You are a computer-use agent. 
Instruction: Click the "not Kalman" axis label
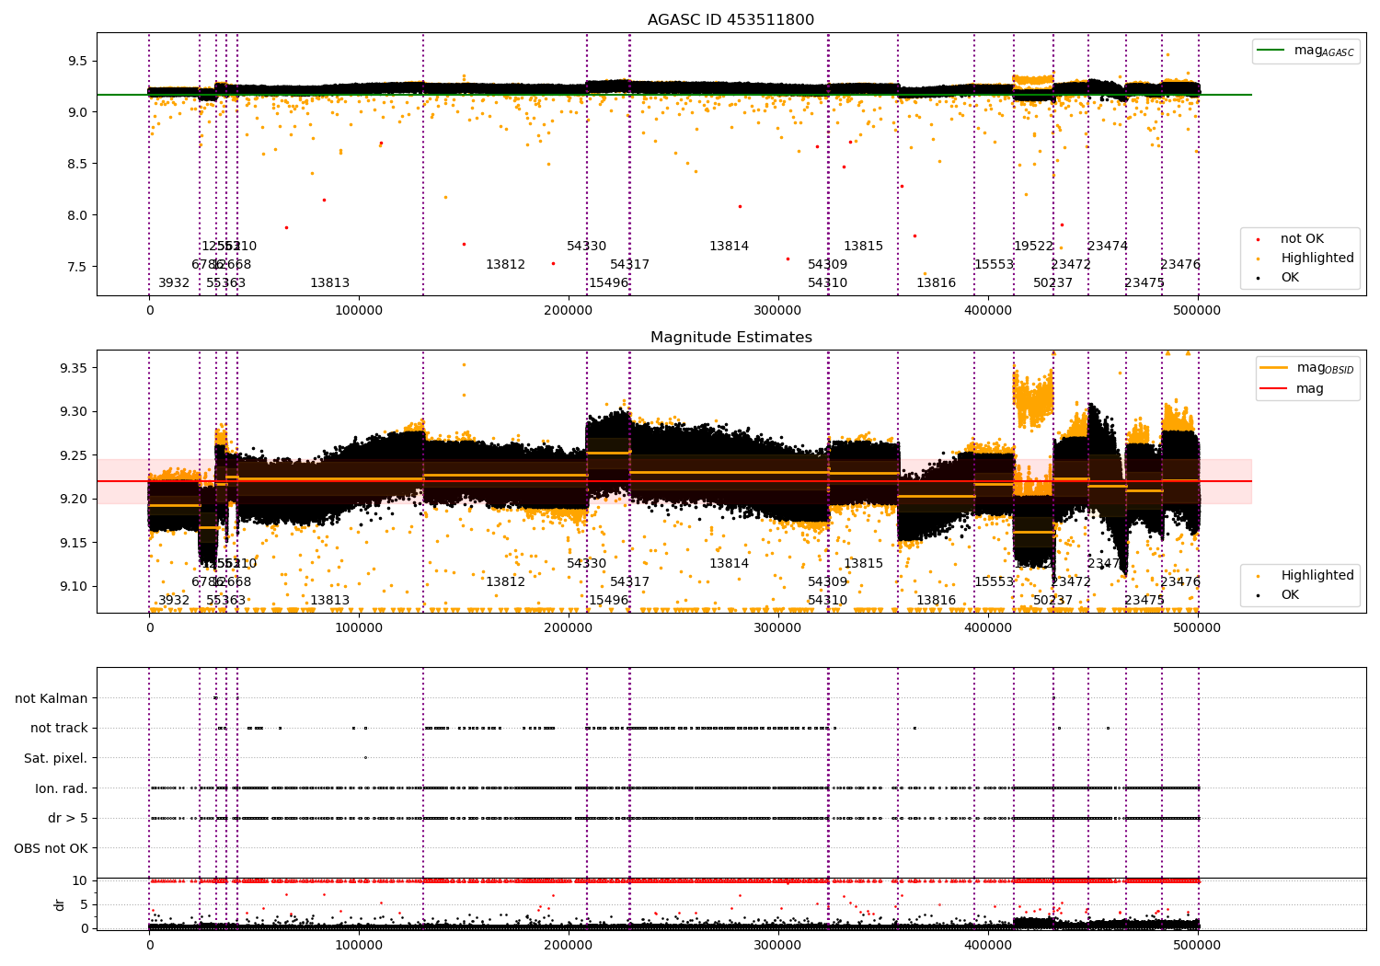point(52,698)
